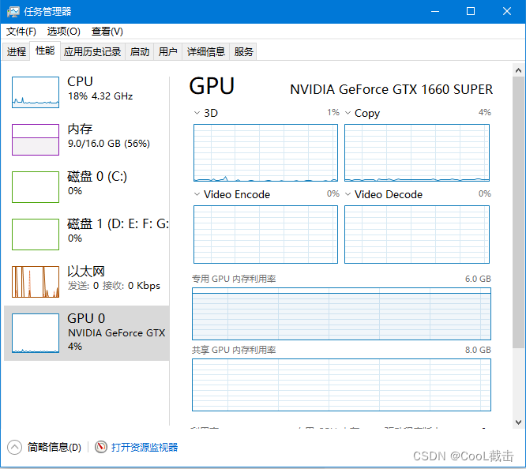Open the 选项(O) menu

(x=64, y=32)
